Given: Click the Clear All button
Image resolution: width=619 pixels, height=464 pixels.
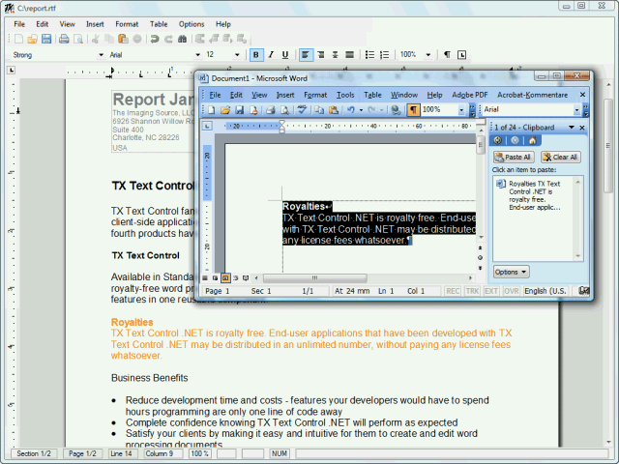Looking at the screenshot, I should pyautogui.click(x=561, y=157).
